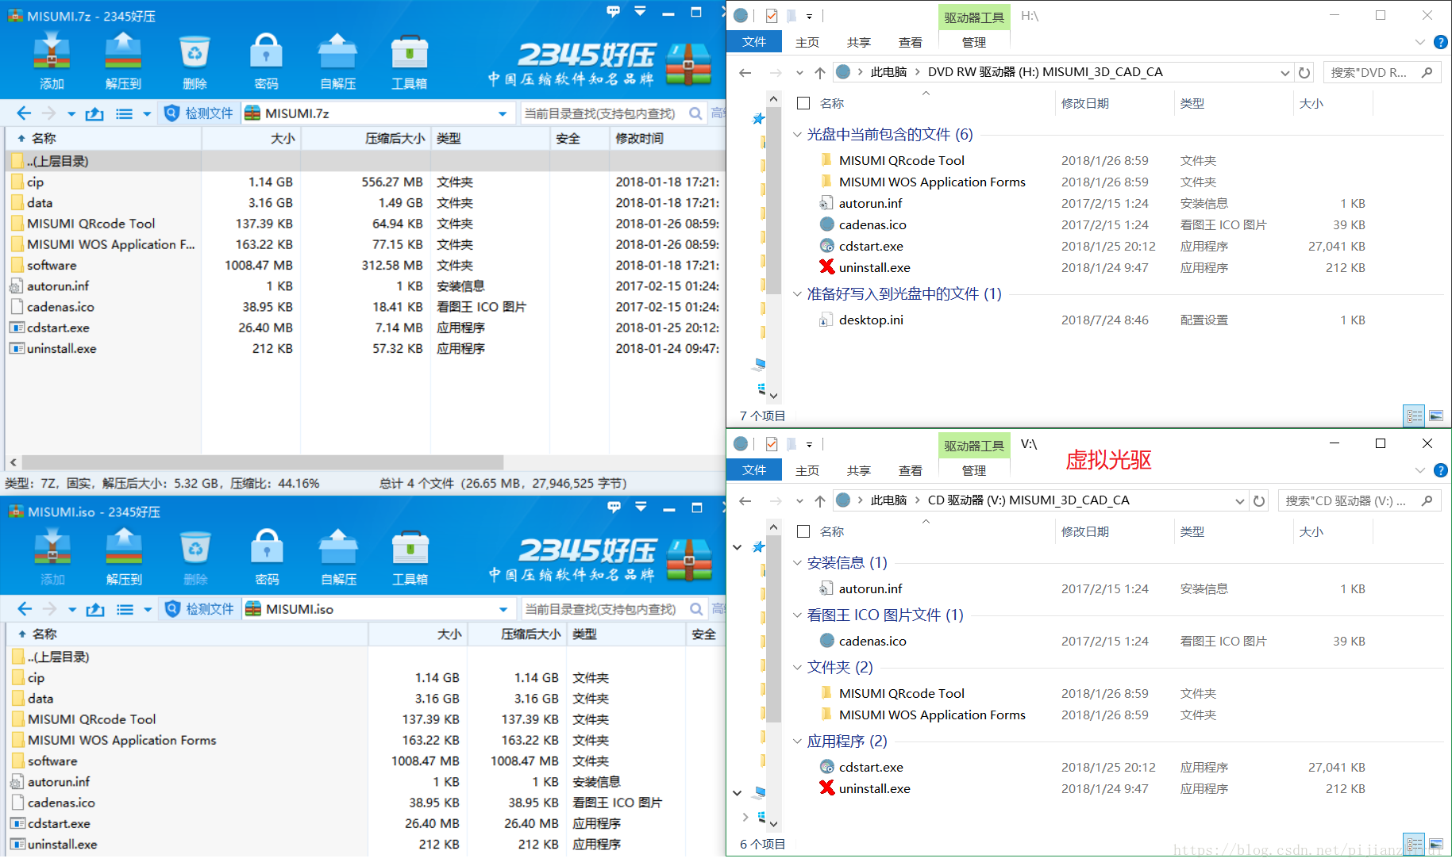This screenshot has height=866, width=1452.
Task: Open the menu triangle in MISUMI.iso title bar
Action: (641, 507)
